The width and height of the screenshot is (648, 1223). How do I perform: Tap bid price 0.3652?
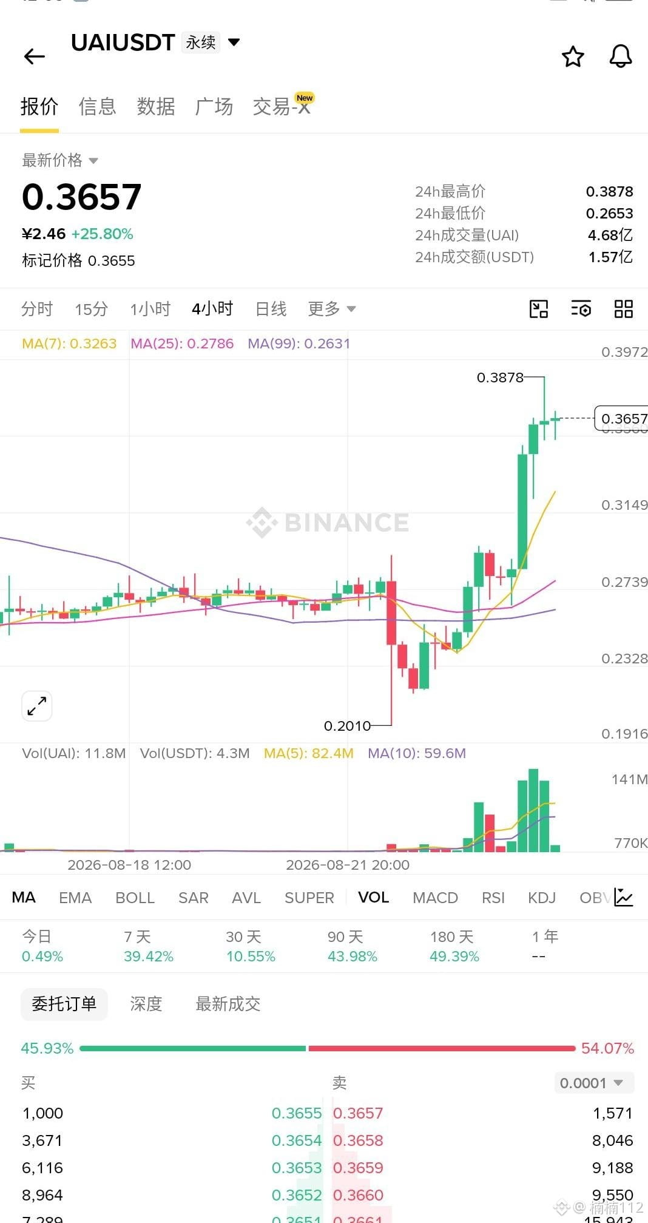297,1195
